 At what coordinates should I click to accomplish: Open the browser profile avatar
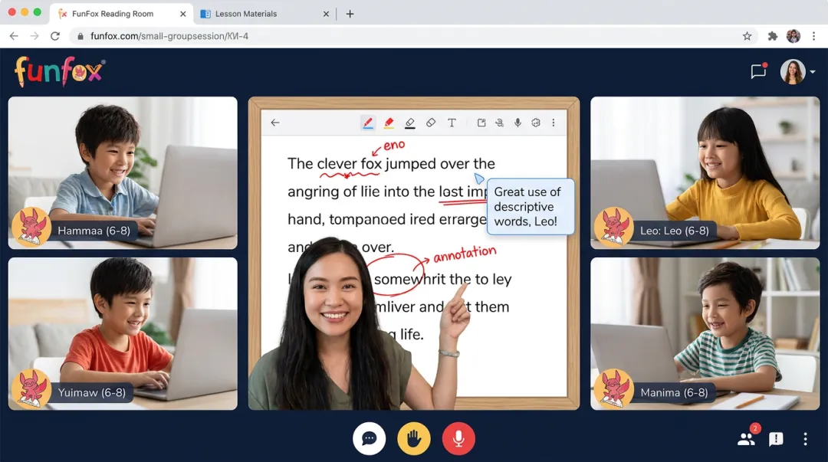click(793, 36)
